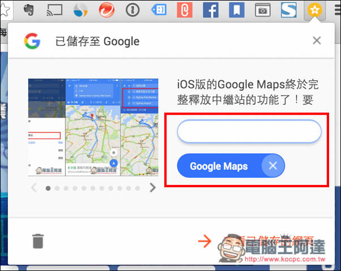Click the Evernote elephant extension icon
Screen dimensions: 341x271
pyautogui.click(x=29, y=10)
